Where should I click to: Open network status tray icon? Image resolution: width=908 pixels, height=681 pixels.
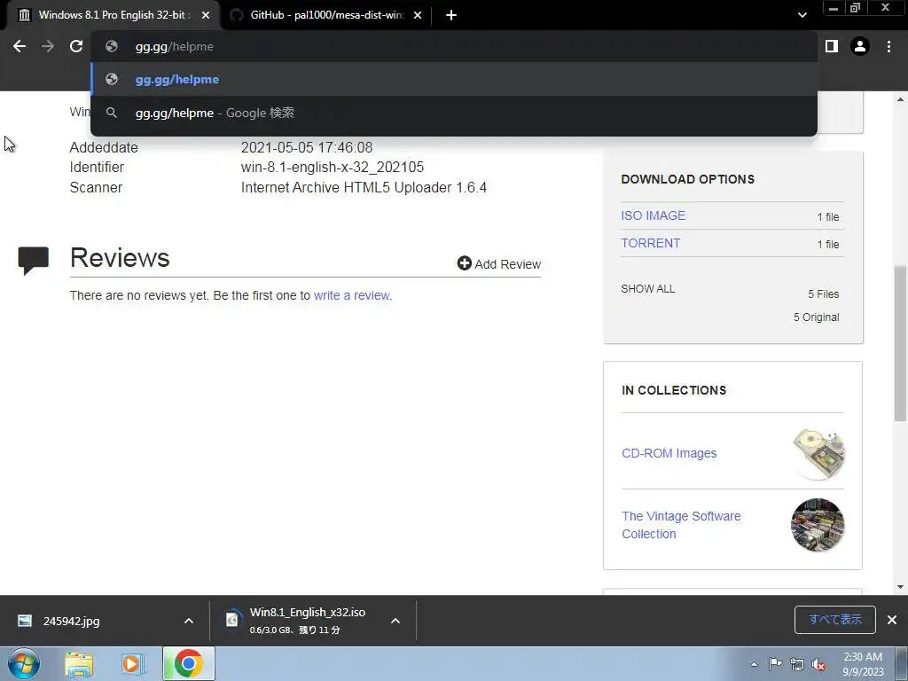point(797,664)
